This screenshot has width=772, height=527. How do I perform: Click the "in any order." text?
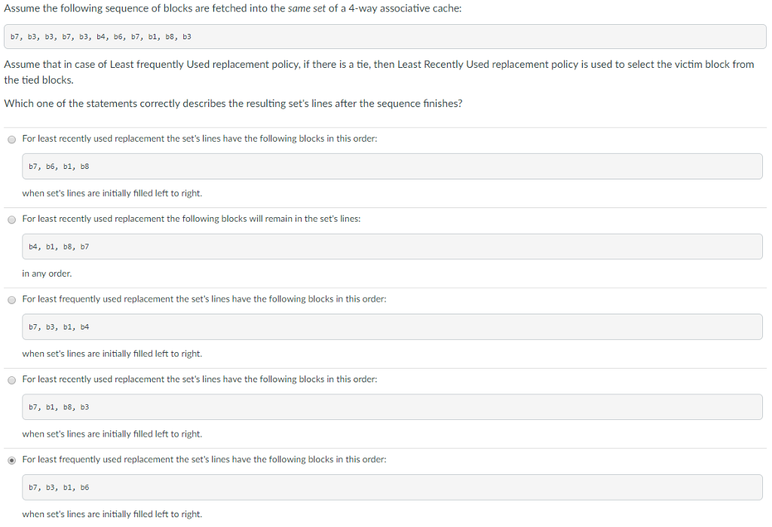47,274
